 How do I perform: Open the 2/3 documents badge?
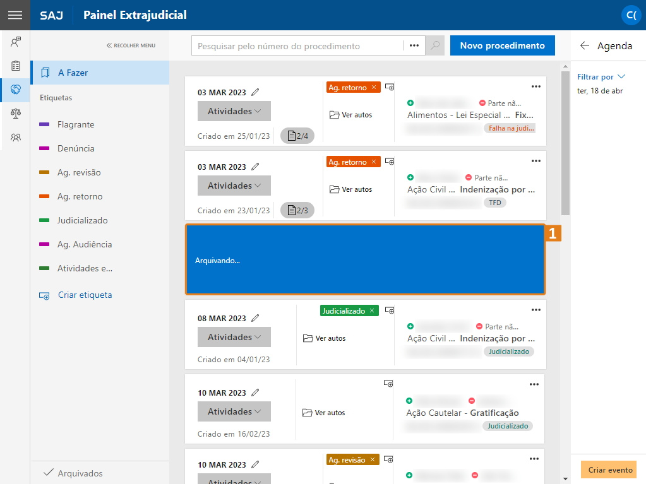(x=297, y=210)
